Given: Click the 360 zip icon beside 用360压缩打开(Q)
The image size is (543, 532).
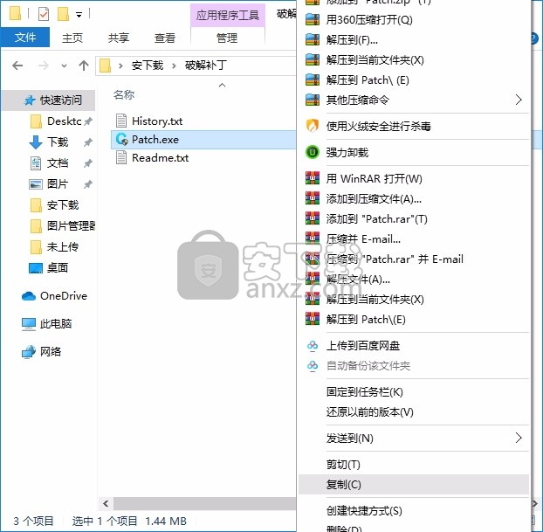Looking at the screenshot, I should tap(313, 19).
